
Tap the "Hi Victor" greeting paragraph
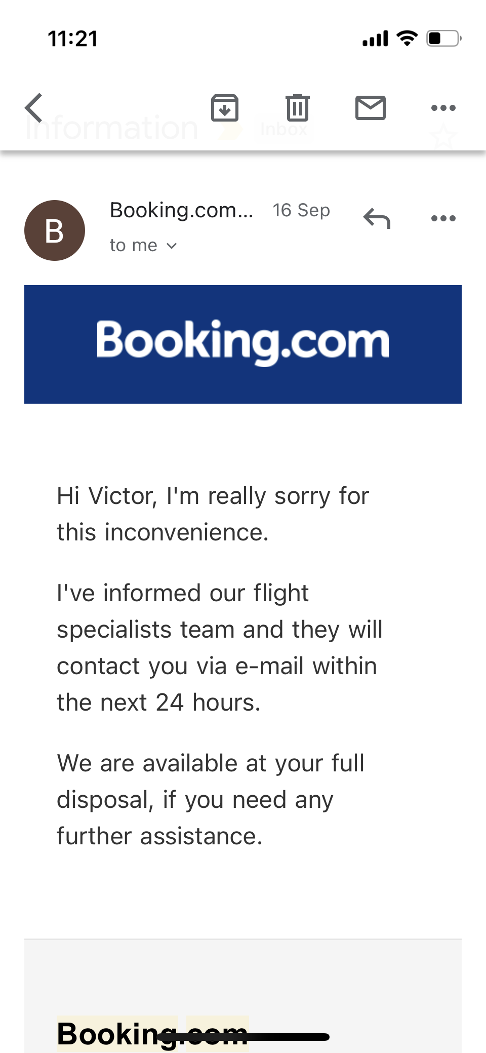coord(213,514)
